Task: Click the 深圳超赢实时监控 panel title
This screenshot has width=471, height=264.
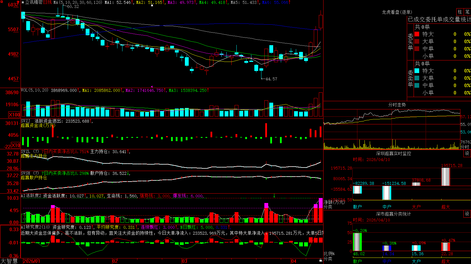Action: click(394, 153)
